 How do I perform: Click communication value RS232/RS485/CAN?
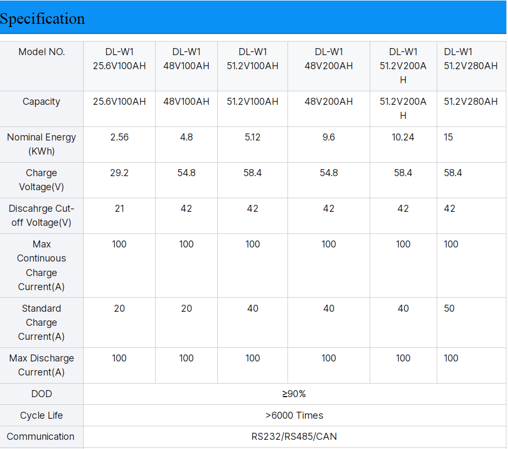coord(294,437)
